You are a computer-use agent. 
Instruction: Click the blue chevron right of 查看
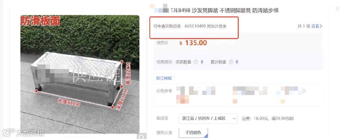coord(321,26)
